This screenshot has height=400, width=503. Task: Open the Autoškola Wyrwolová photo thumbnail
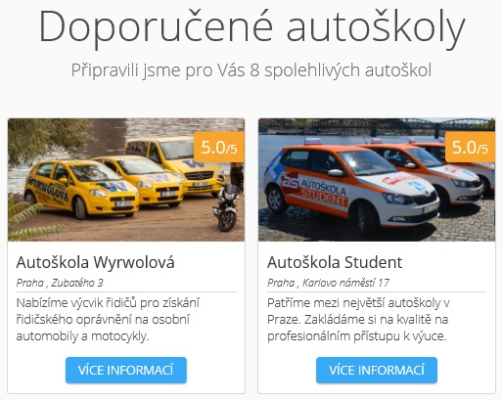tap(126, 180)
